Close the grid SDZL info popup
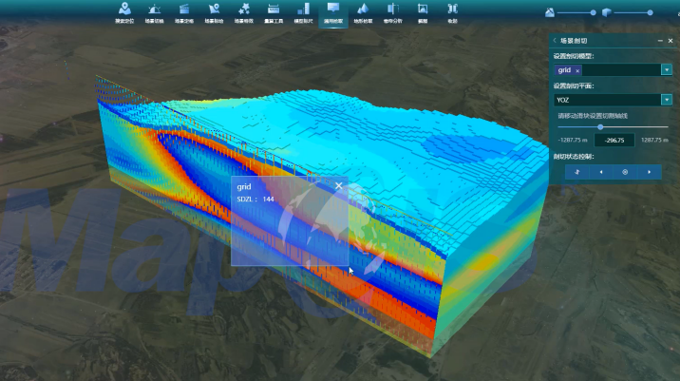680x381 pixels. point(339,186)
